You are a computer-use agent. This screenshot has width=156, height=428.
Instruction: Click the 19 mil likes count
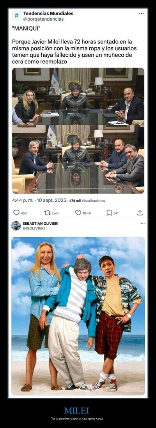click(x=87, y=213)
